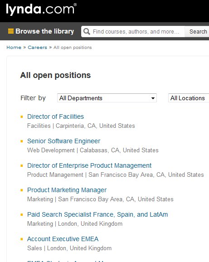The image size is (209, 262).
Task: Click the orange bullet beside Account Executive EMEA
Action: (x=22, y=239)
